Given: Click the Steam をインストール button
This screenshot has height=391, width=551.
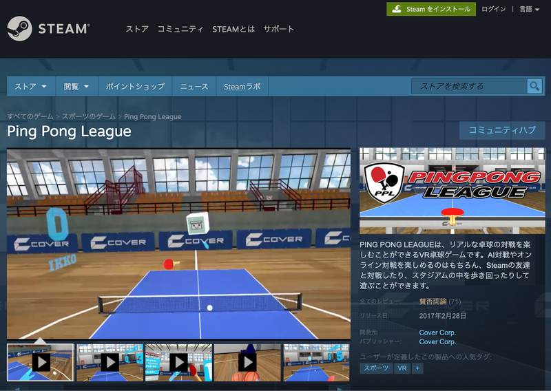Looking at the screenshot, I should click(x=431, y=9).
